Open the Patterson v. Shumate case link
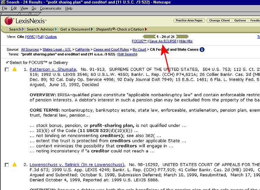This screenshot has height=190, width=260. pyautogui.click(x=53, y=70)
